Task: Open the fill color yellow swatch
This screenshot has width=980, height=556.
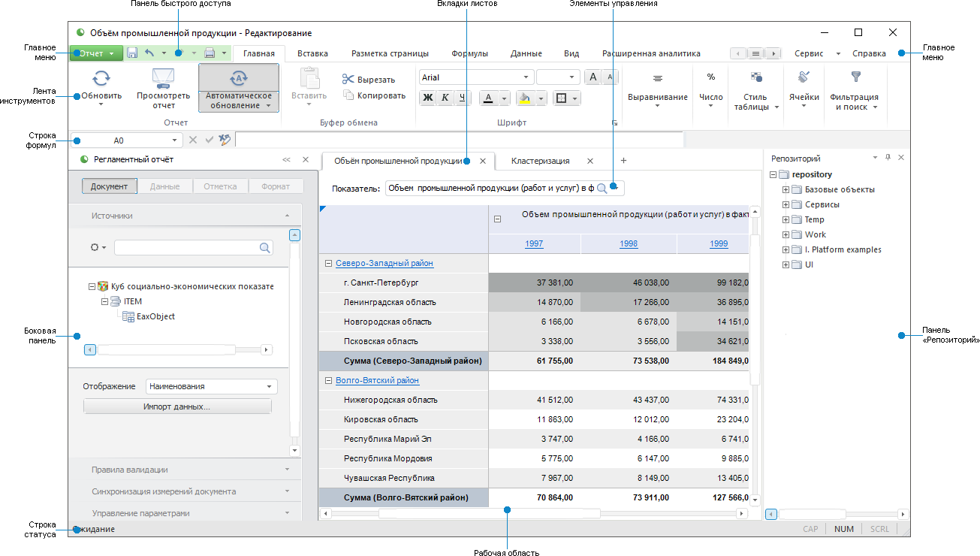Action: (524, 98)
